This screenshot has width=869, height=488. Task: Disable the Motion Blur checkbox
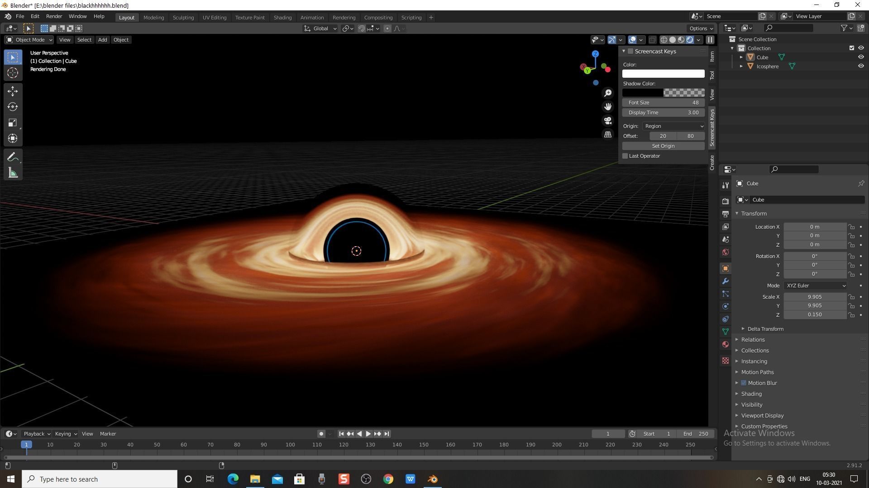pyautogui.click(x=744, y=383)
